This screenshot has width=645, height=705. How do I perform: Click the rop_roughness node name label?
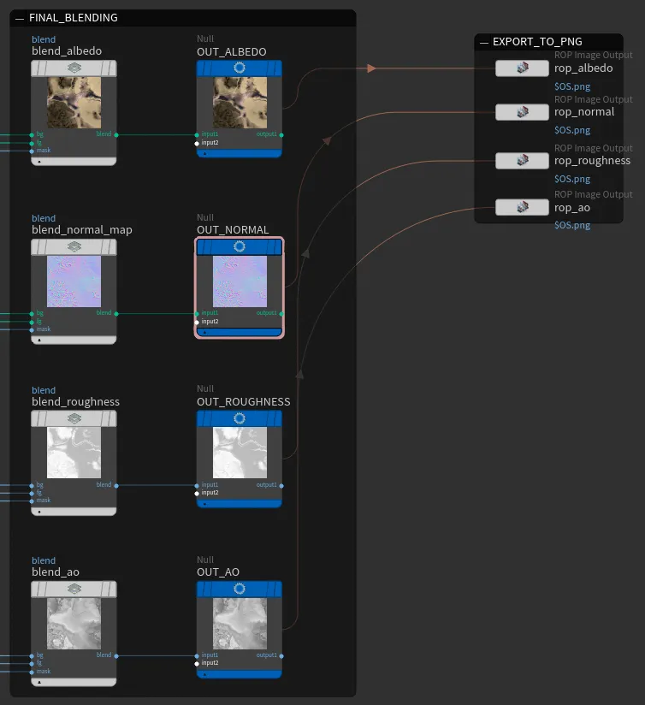(592, 161)
